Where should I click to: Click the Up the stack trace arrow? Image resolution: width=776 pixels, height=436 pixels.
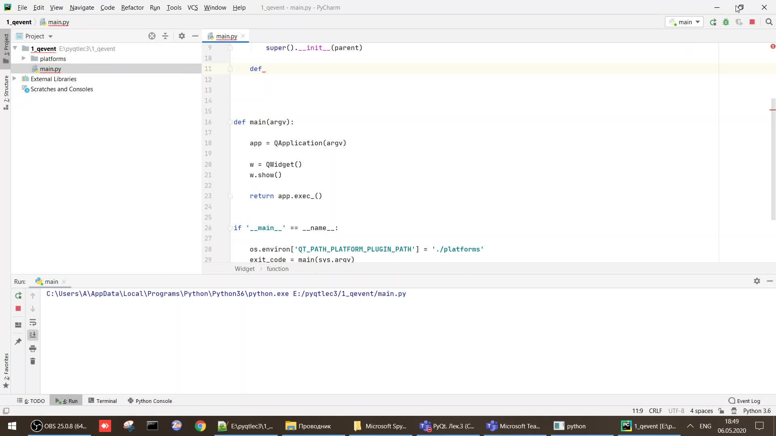pos(33,296)
